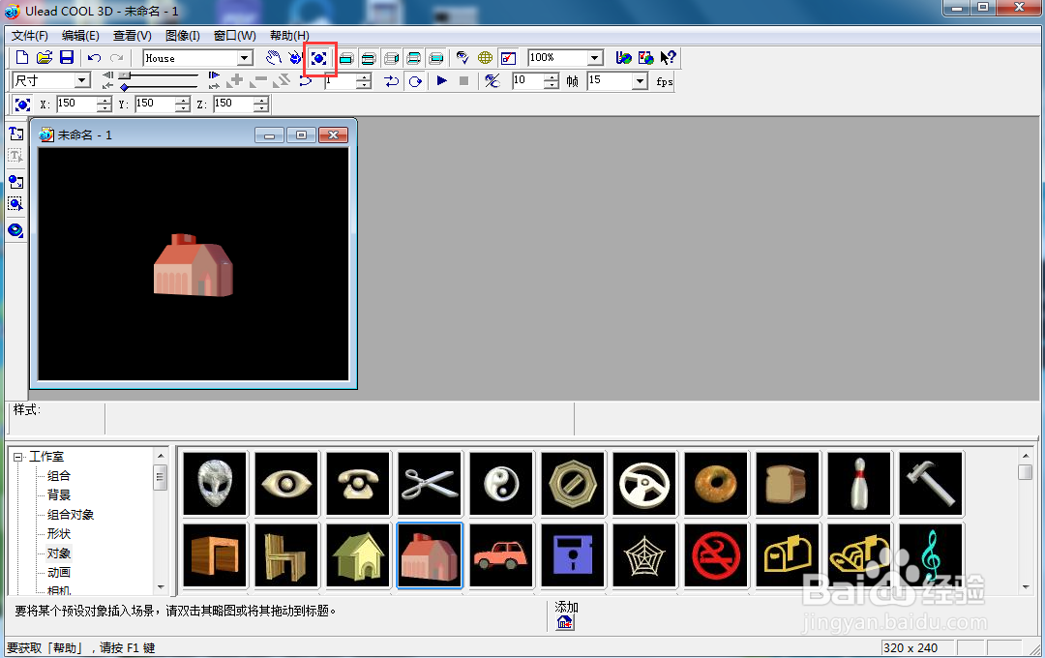Toggle ping-pong mode arrows button

392,81
